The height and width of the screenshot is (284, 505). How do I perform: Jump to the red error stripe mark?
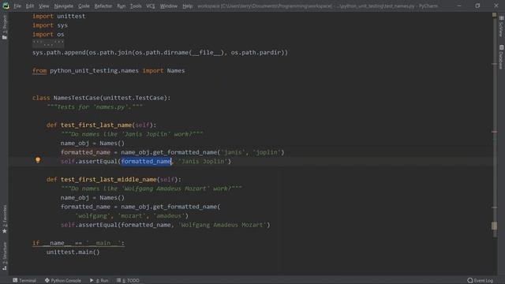point(494,132)
